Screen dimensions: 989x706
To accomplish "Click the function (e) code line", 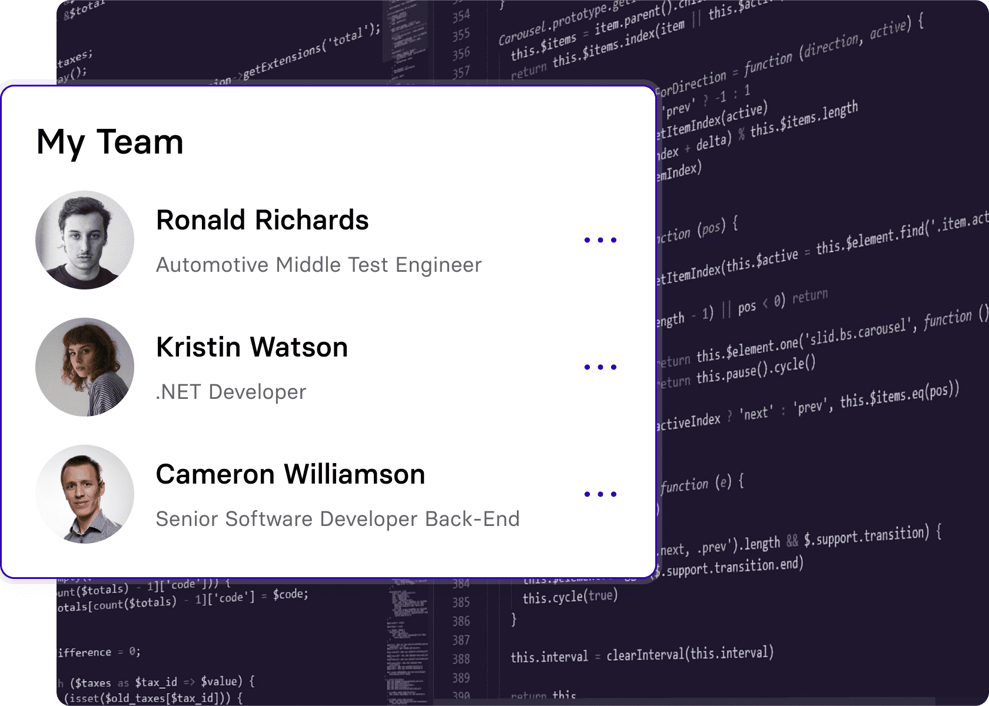I will coord(702,485).
